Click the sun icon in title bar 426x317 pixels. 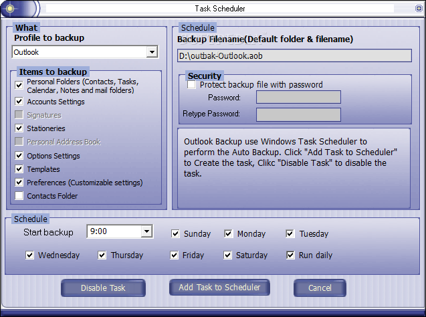click(10, 9)
